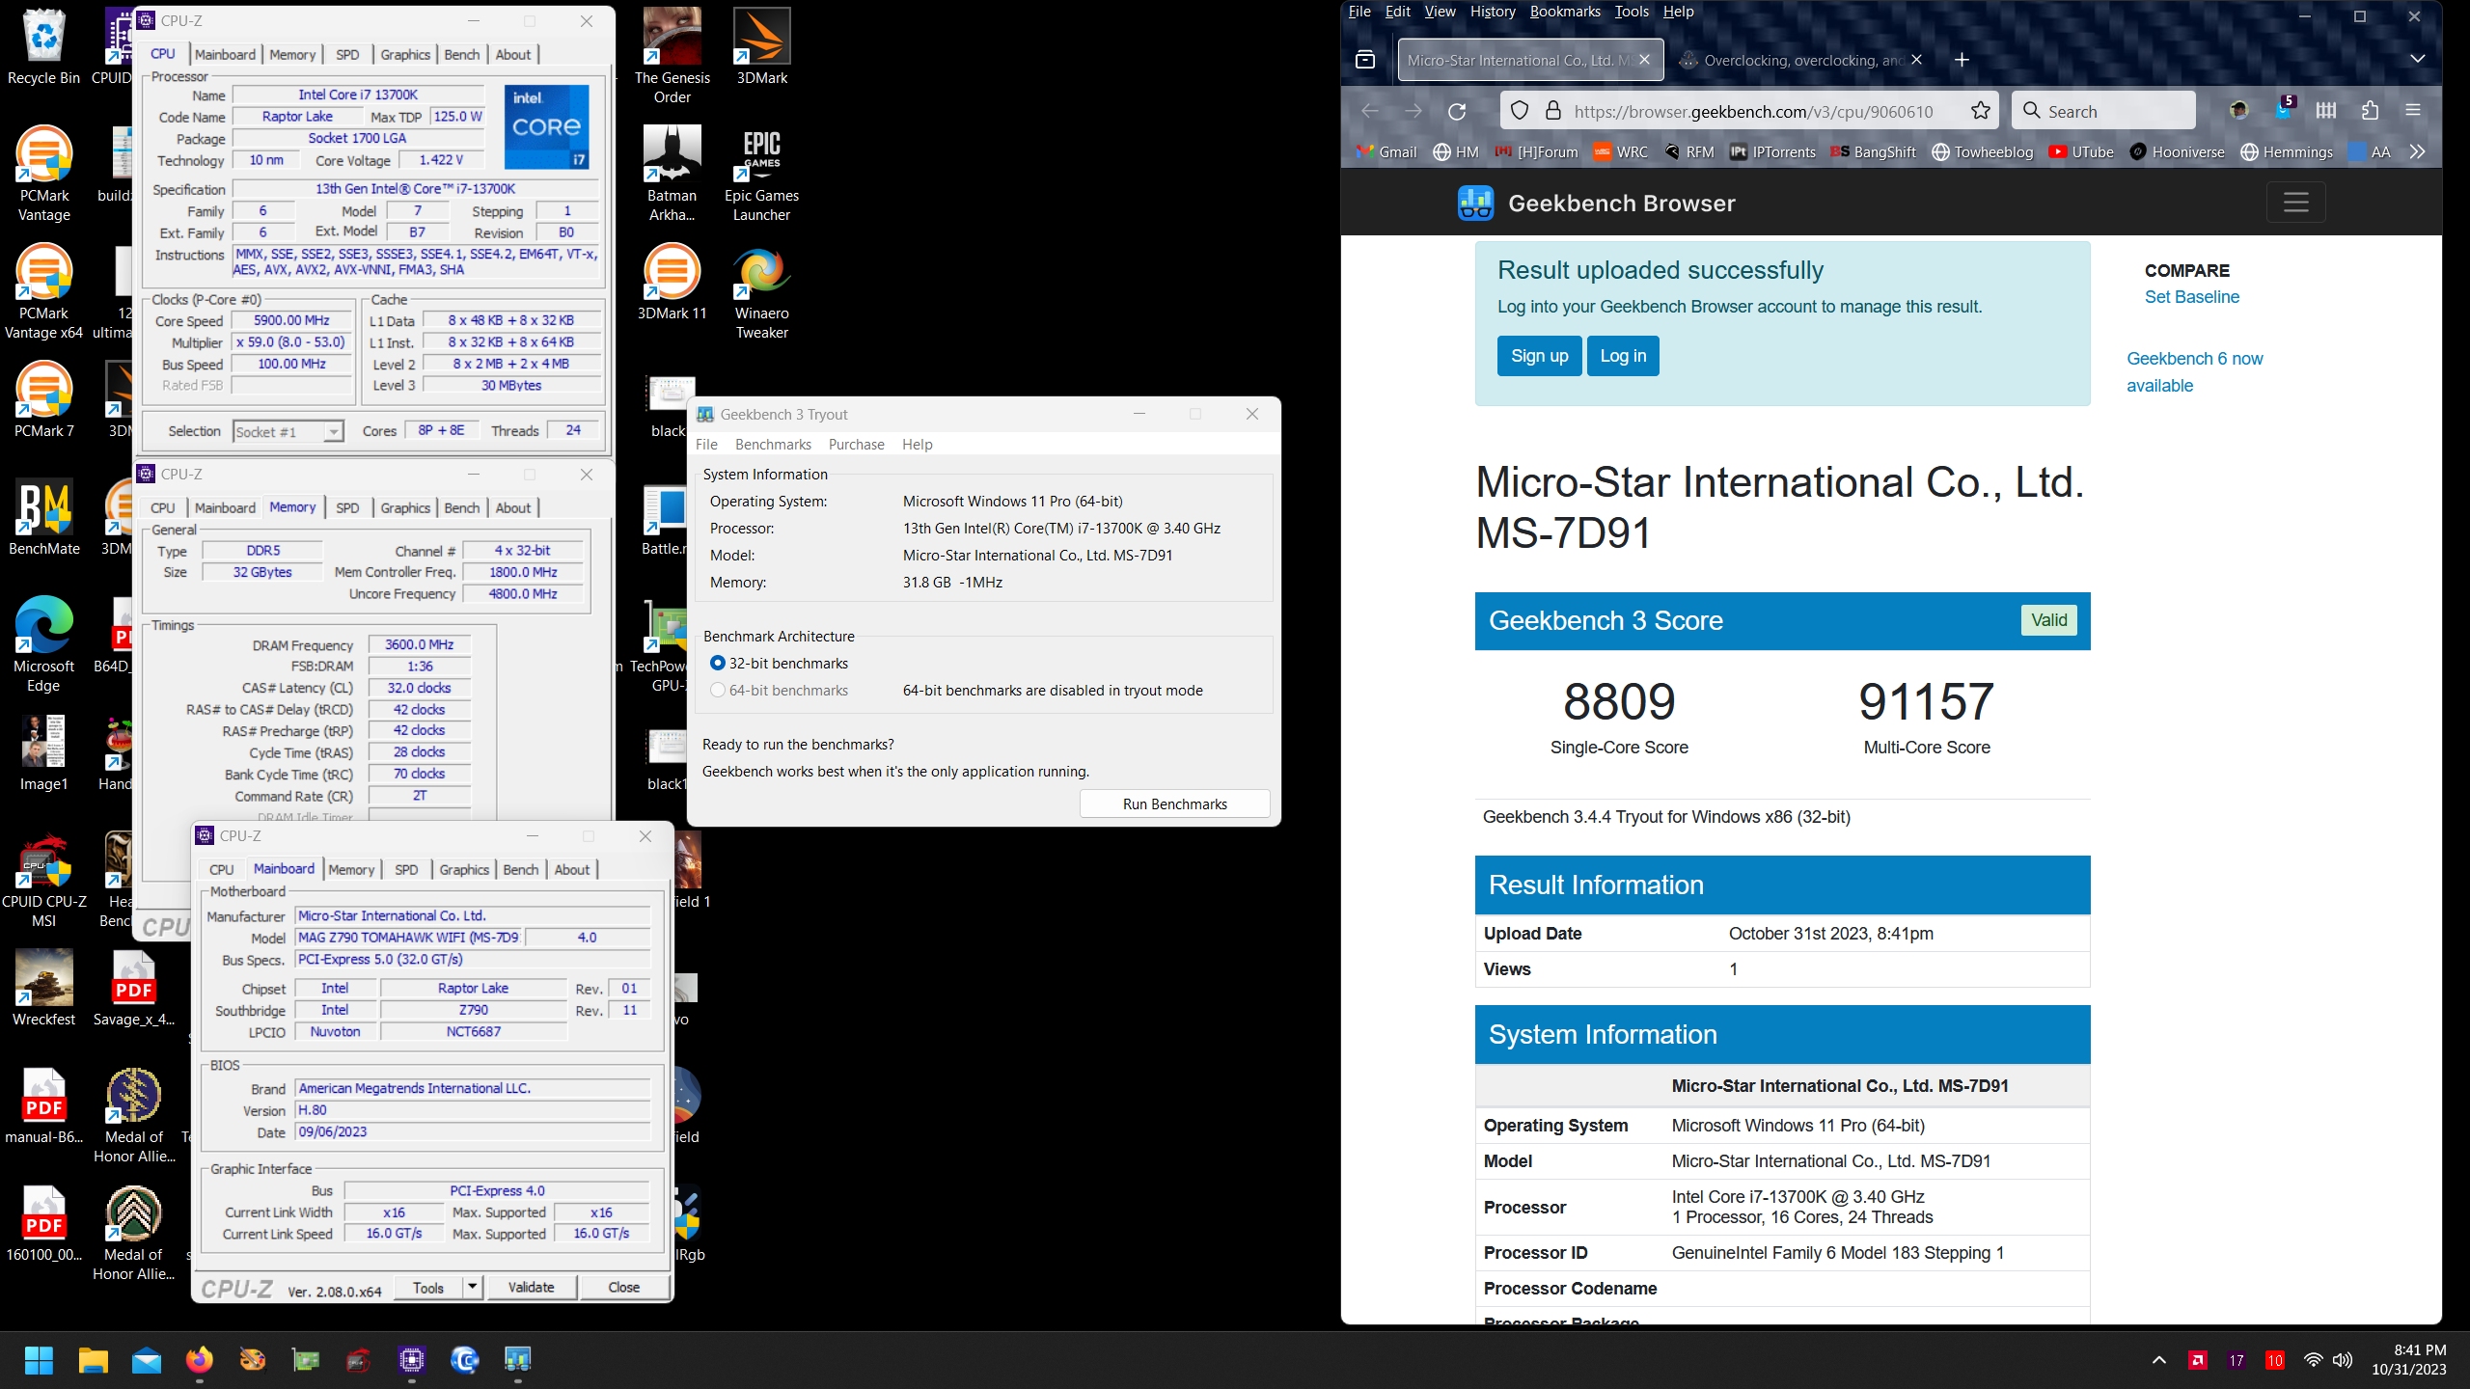Close the Micro-Star International Firefox tab
This screenshot has height=1389, width=2470.
1644,60
